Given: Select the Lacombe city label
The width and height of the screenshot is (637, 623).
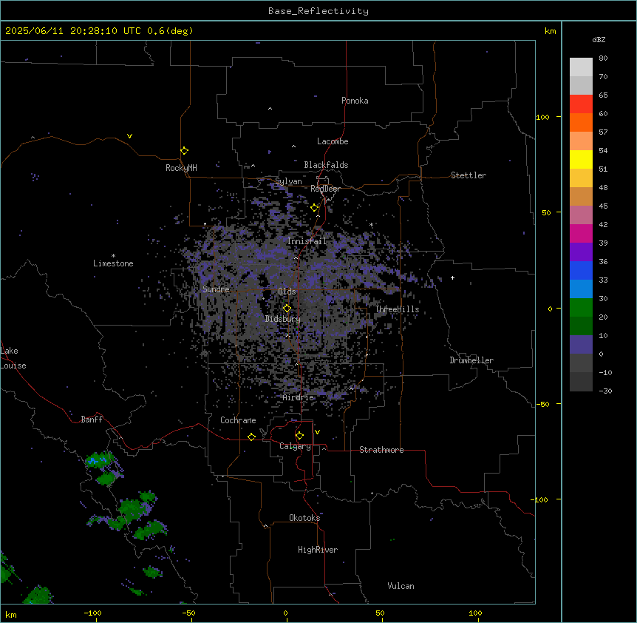Looking at the screenshot, I should pyautogui.click(x=333, y=141).
